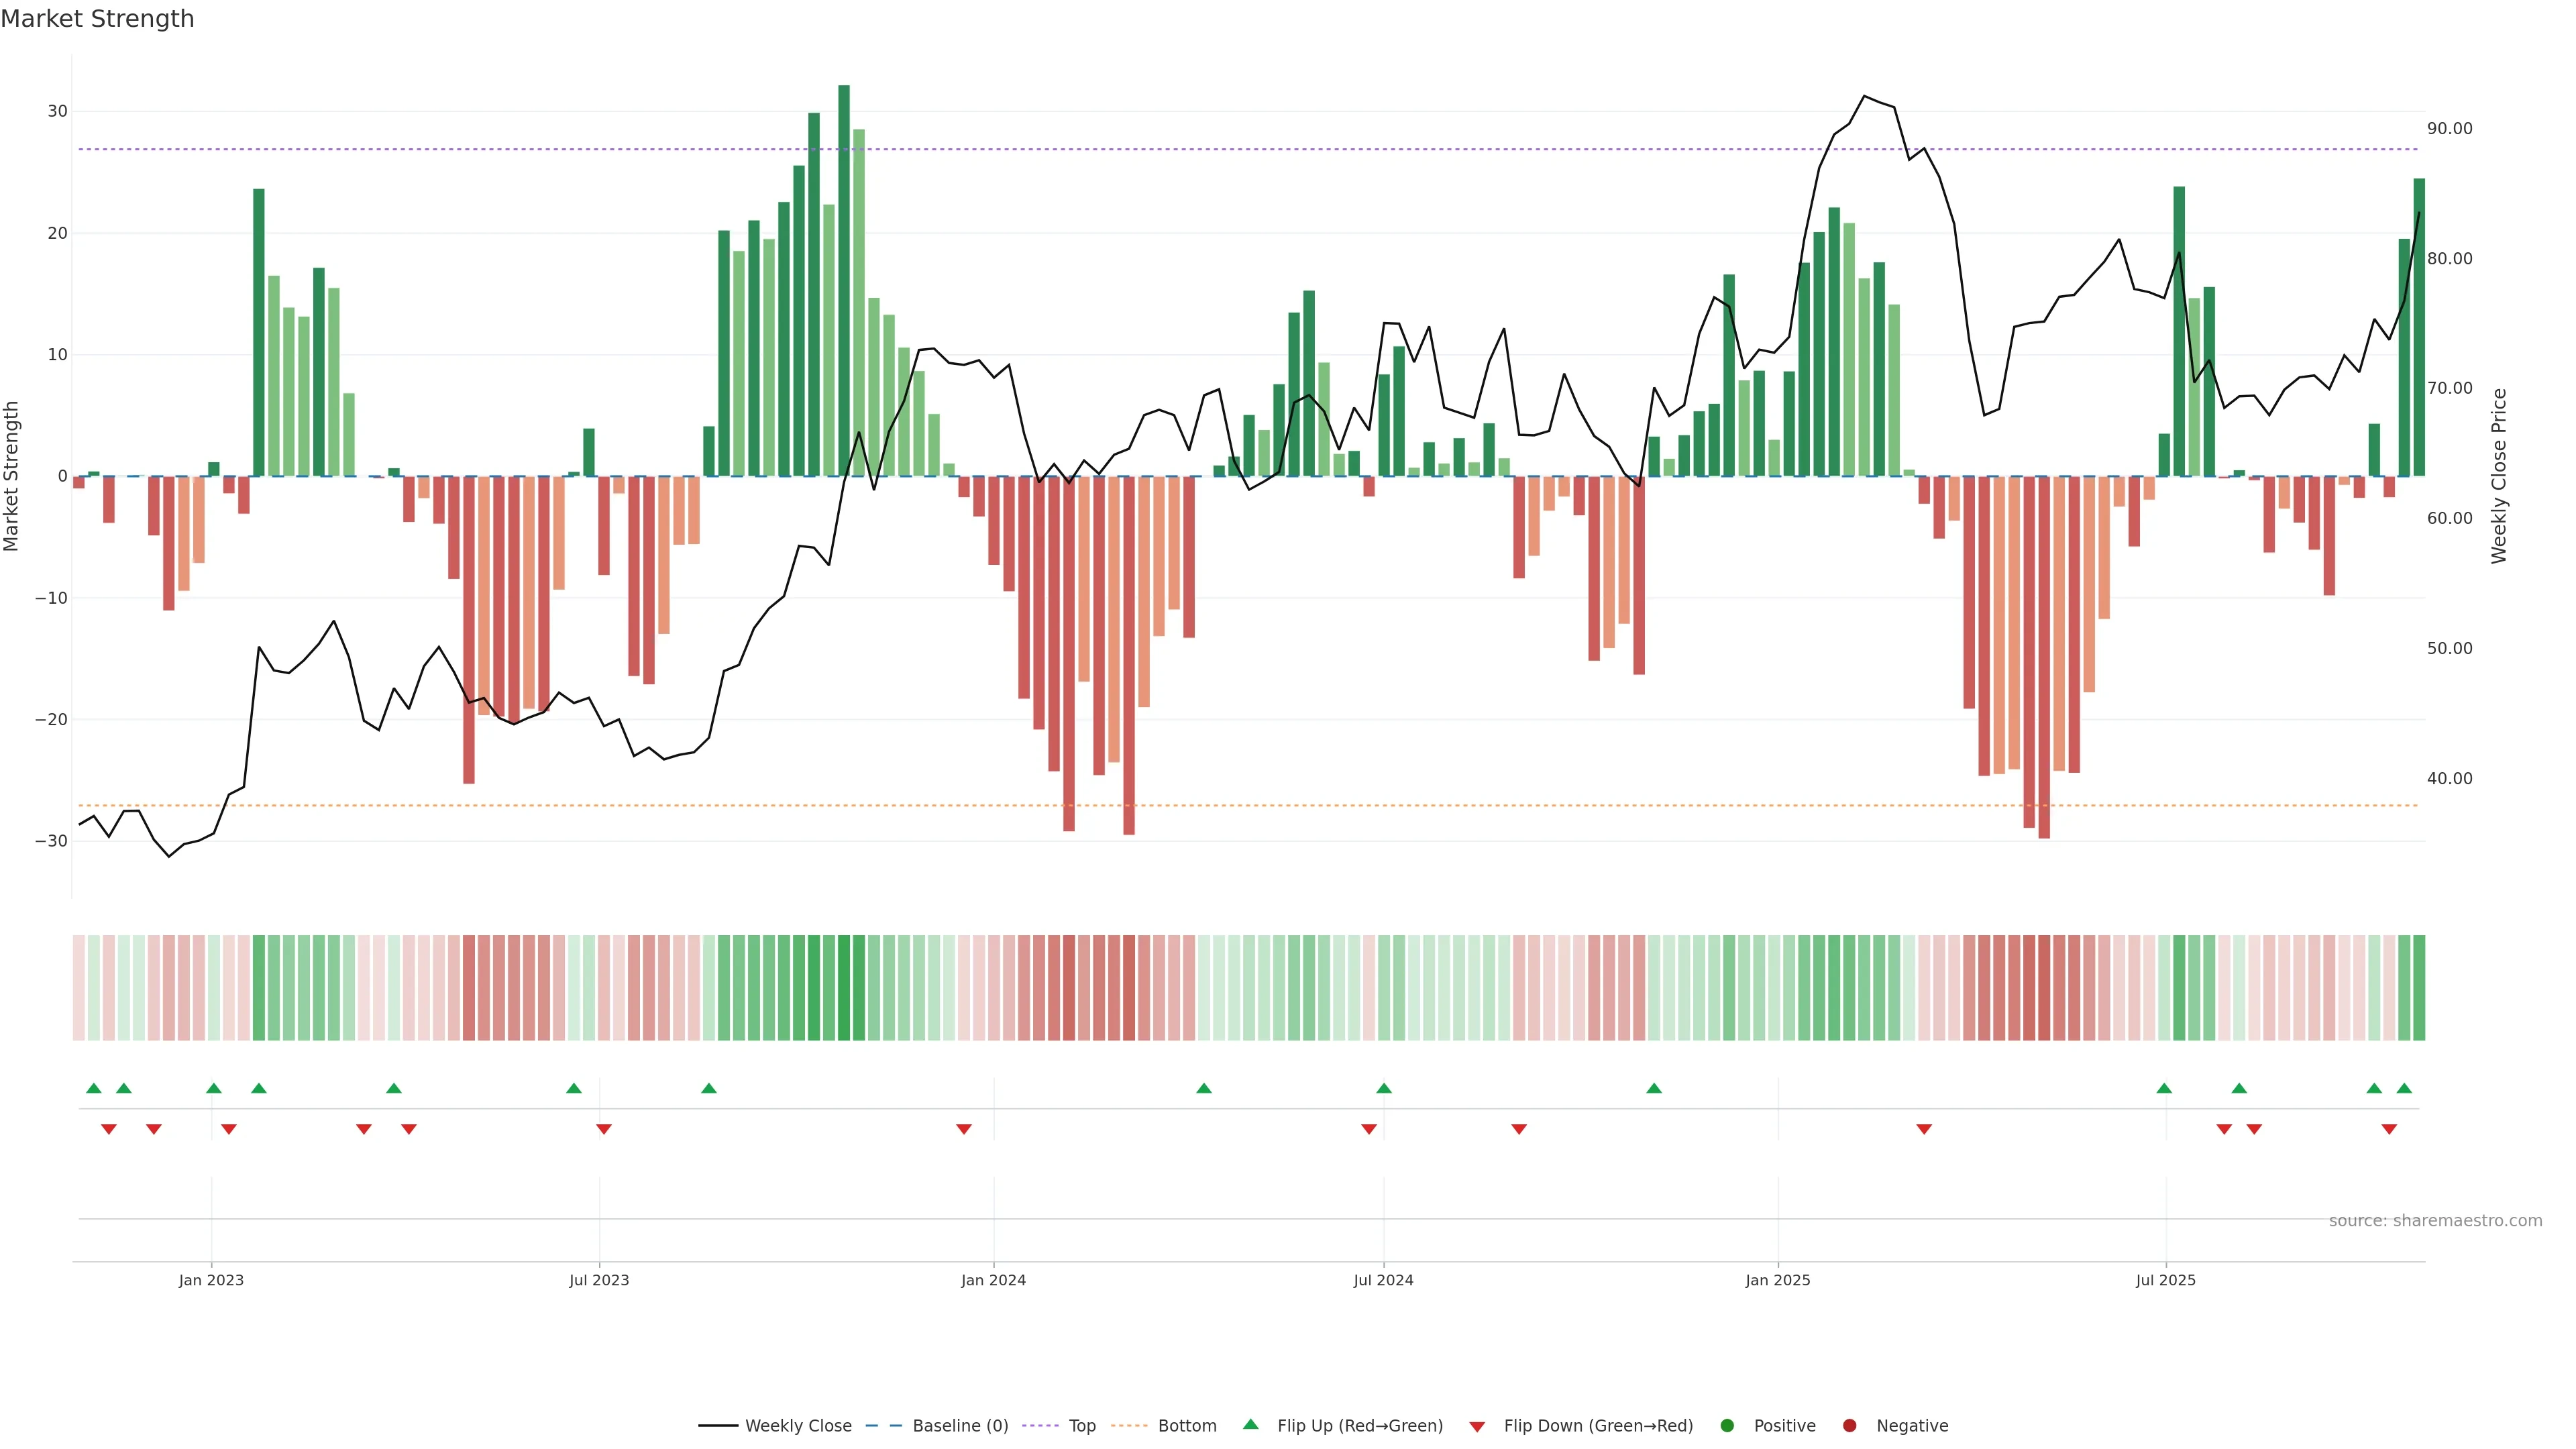Click the Weekly Close Price axis title
The image size is (2576, 1449).
click(2499, 476)
